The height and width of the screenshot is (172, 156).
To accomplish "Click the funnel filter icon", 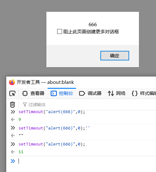I will 25,104.
